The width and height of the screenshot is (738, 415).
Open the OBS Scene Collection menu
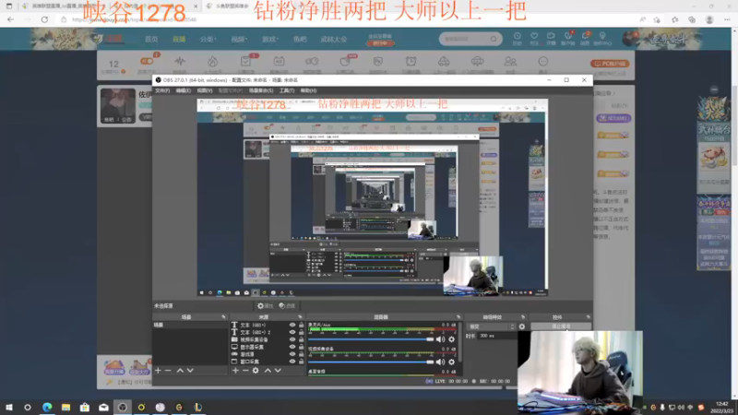(x=261, y=90)
